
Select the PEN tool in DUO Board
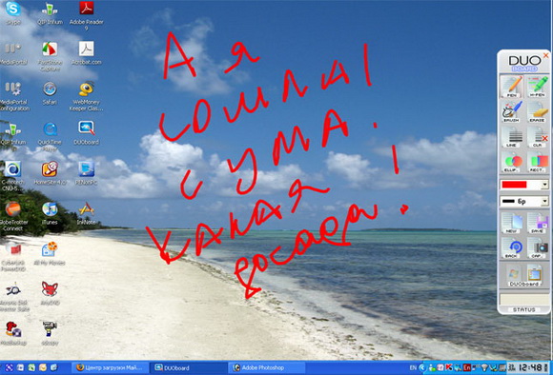pyautogui.click(x=511, y=87)
